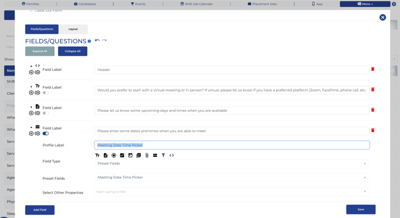Viewport: 400px width, 218px height.
Task: Toggle the switch on the upcoming days row
Action: coord(45,113)
